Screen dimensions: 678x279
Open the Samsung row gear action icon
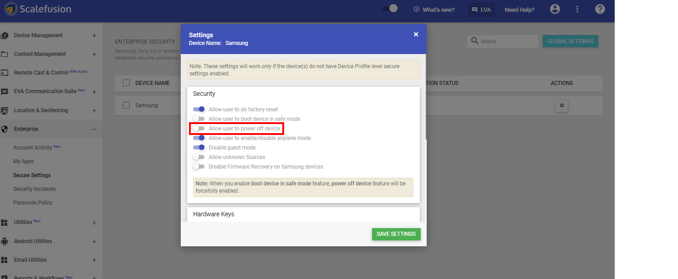561,105
